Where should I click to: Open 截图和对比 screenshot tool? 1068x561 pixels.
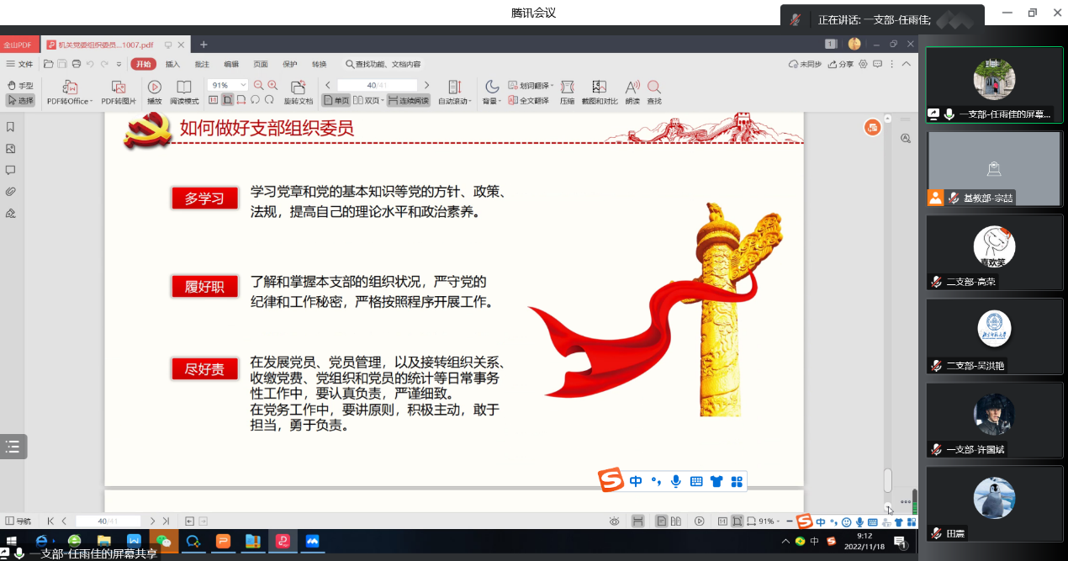tap(599, 87)
